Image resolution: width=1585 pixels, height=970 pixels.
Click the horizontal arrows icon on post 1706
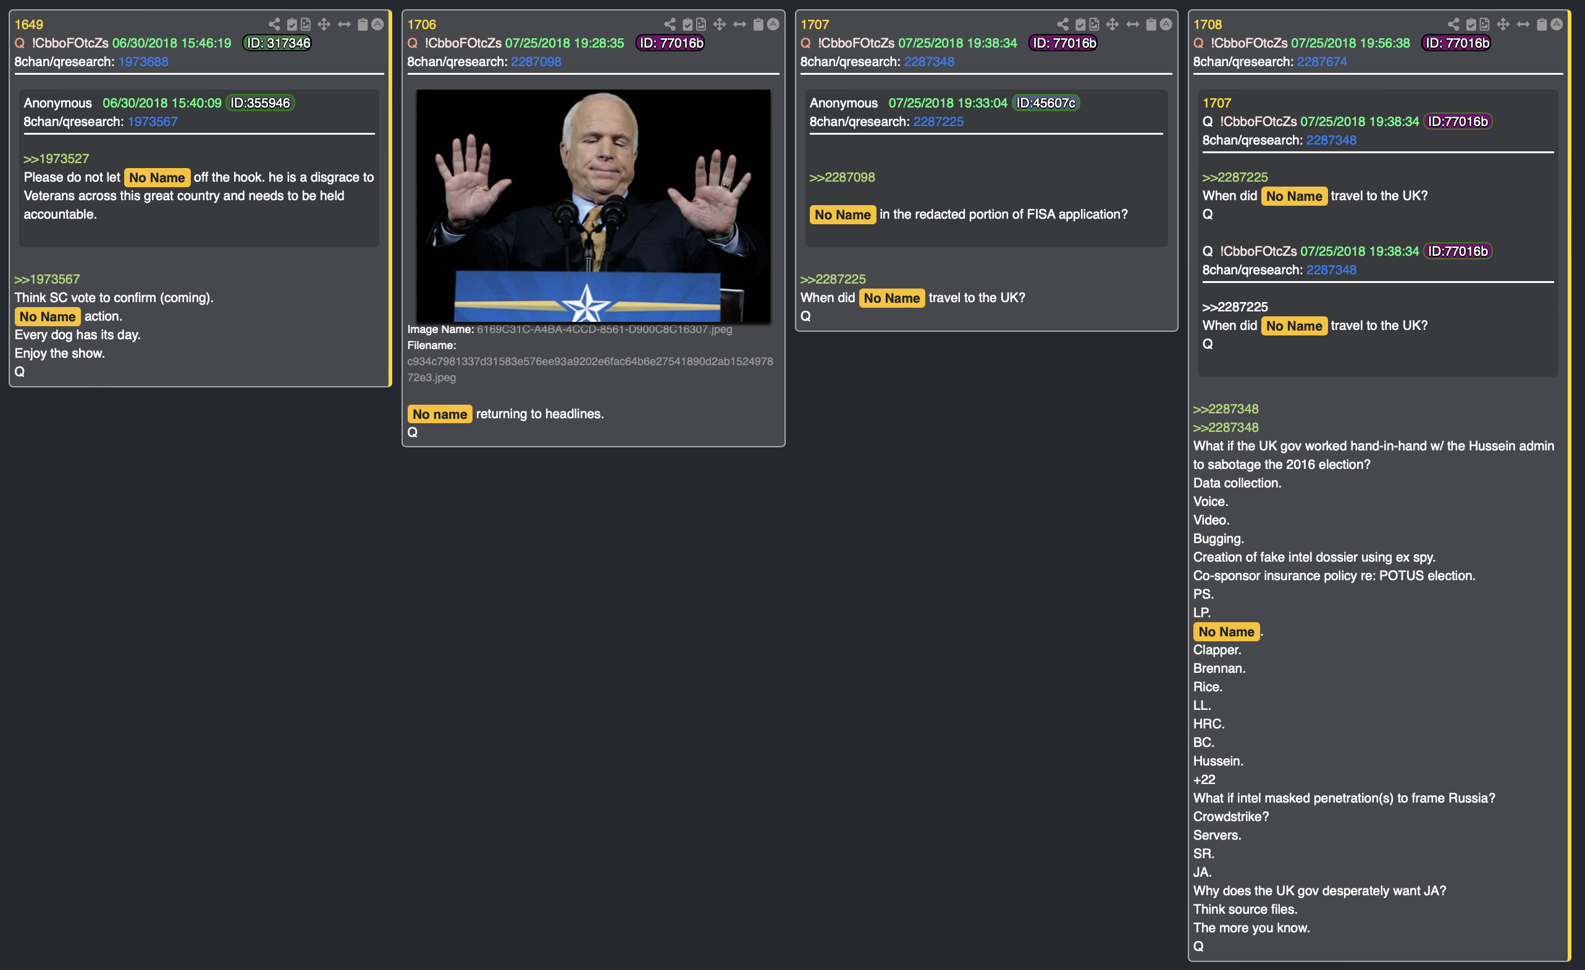(x=740, y=25)
